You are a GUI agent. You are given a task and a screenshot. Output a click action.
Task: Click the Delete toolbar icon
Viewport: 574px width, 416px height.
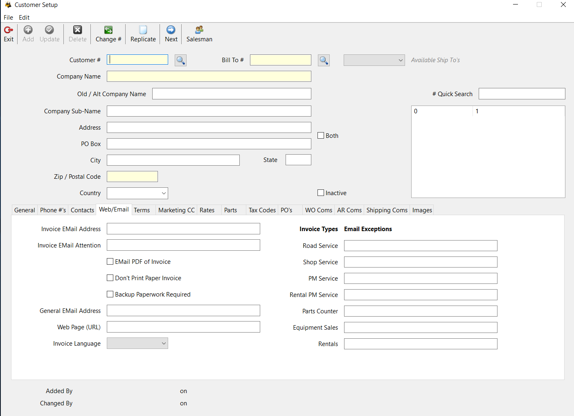click(77, 30)
